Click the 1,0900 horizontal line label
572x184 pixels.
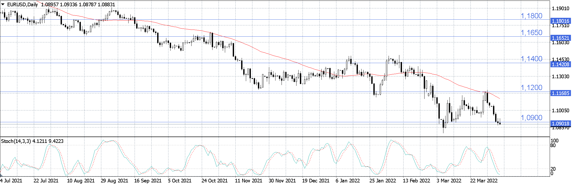tap(531, 118)
